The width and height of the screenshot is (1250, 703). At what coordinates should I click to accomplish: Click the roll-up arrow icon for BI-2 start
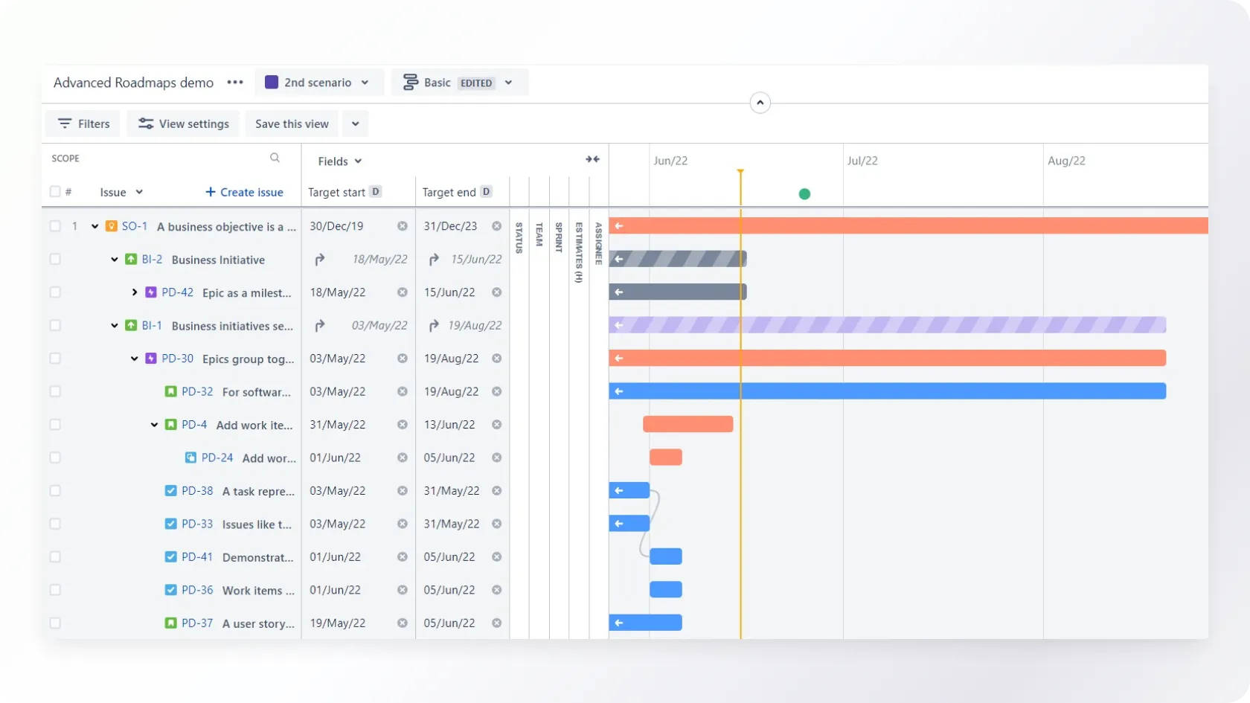[x=319, y=260]
